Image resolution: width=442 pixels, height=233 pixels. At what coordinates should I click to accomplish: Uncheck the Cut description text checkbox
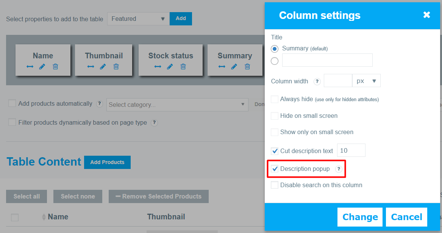(x=275, y=151)
